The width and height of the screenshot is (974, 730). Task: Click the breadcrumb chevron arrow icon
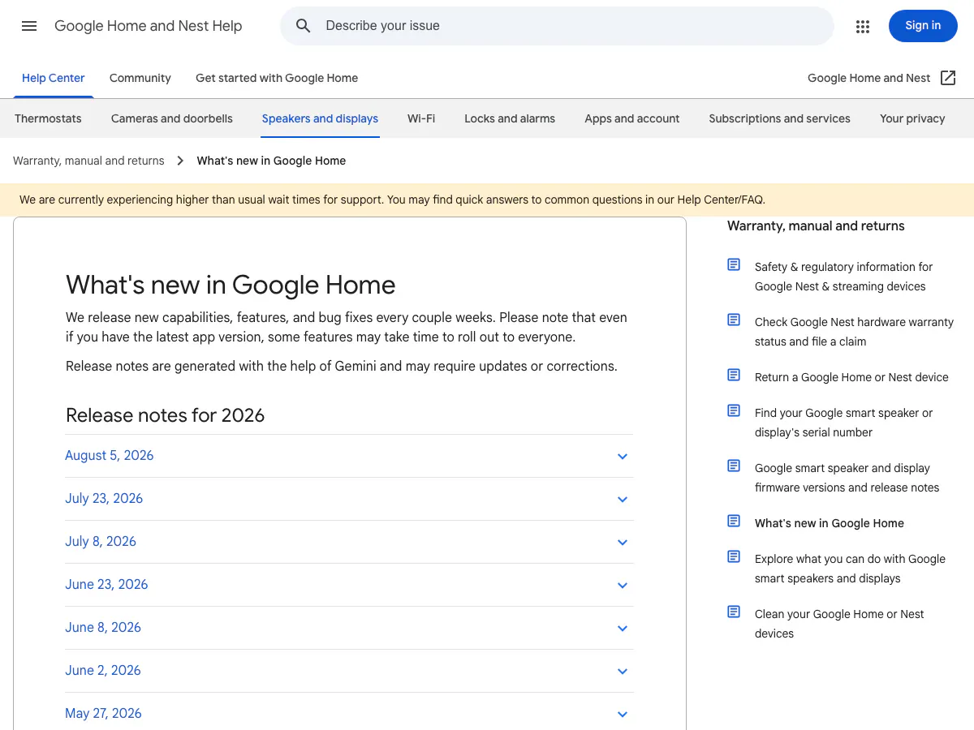(180, 161)
